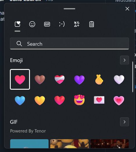Insert the mending heart emoji

click(x=60, y=79)
